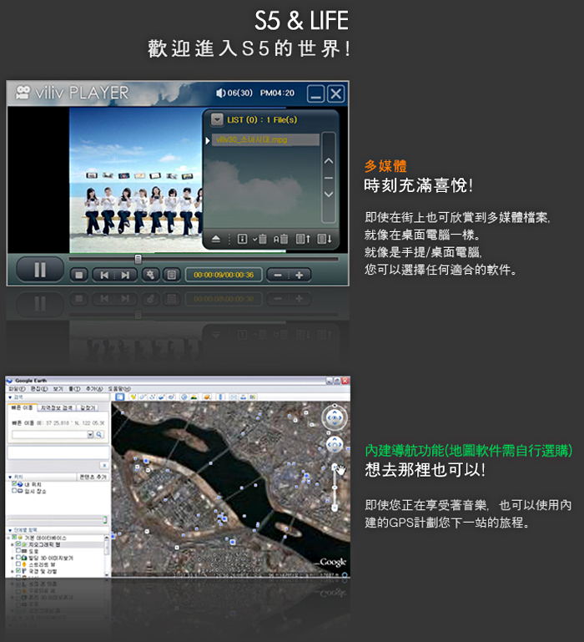Close the viliv Player window

click(x=336, y=94)
